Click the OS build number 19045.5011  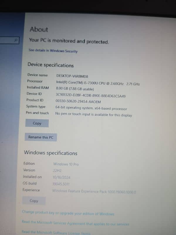(61, 184)
